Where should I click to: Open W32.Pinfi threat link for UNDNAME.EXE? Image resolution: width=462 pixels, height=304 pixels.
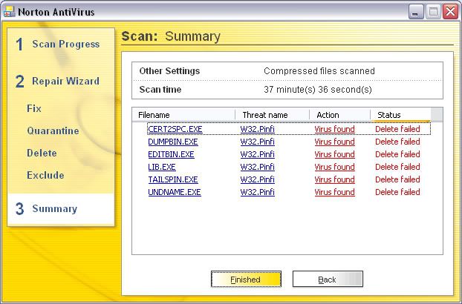[x=258, y=192]
